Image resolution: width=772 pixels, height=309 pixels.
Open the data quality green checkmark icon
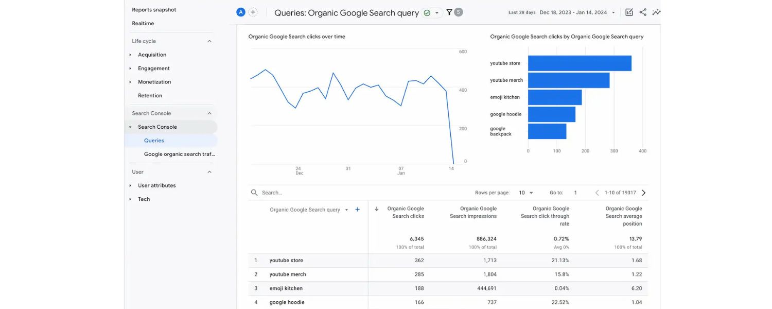(426, 12)
